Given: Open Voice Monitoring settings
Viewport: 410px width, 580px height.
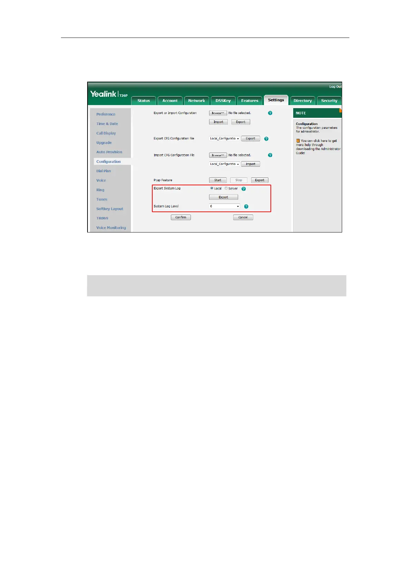Looking at the screenshot, I should (111, 228).
